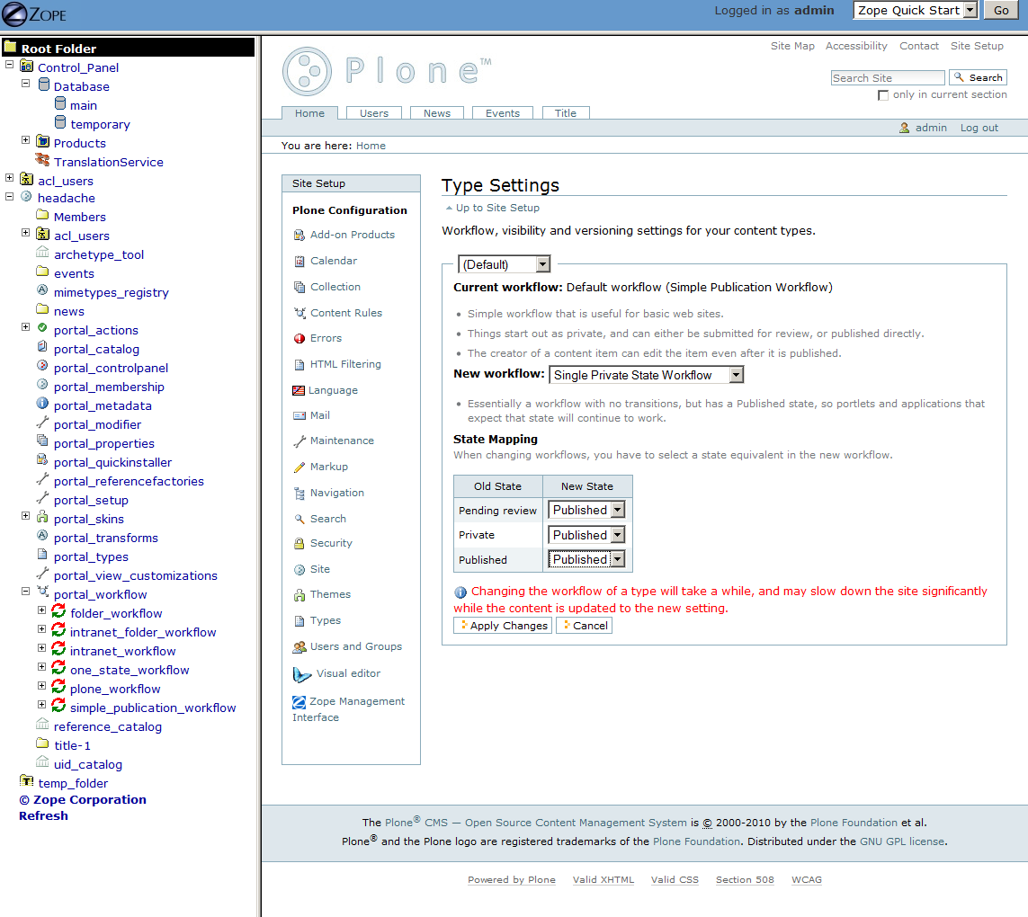Image resolution: width=1028 pixels, height=917 pixels.
Task: Open the Site Map link
Action: [792, 46]
